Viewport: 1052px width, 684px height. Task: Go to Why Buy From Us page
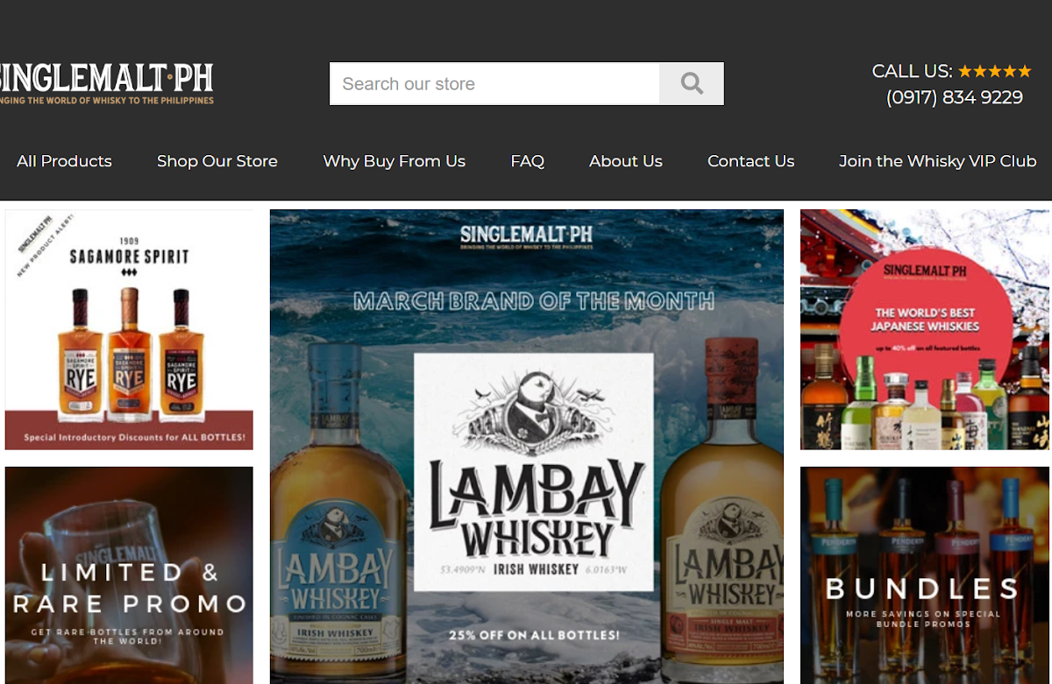[x=394, y=161]
